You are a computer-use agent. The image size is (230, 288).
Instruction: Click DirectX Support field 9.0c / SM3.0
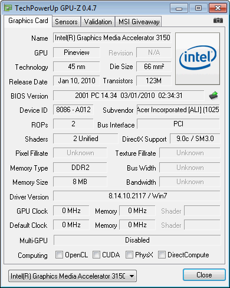(195, 139)
